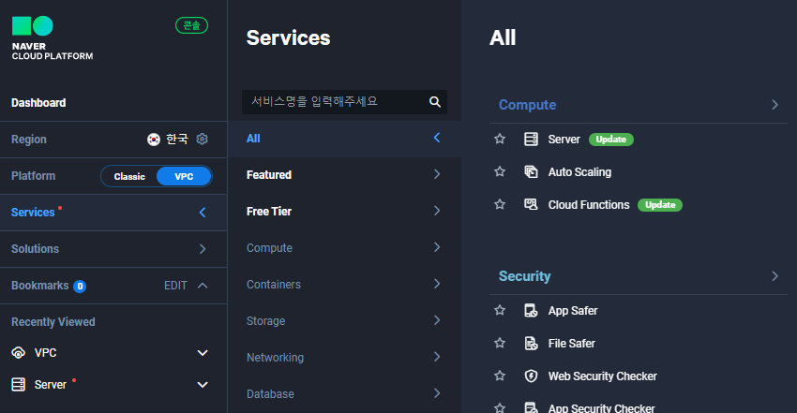The width and height of the screenshot is (797, 413).
Task: Select the Networking category
Action: coord(345,357)
